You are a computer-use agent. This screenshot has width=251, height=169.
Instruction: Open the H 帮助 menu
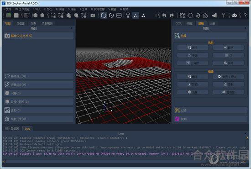coord(124,9)
